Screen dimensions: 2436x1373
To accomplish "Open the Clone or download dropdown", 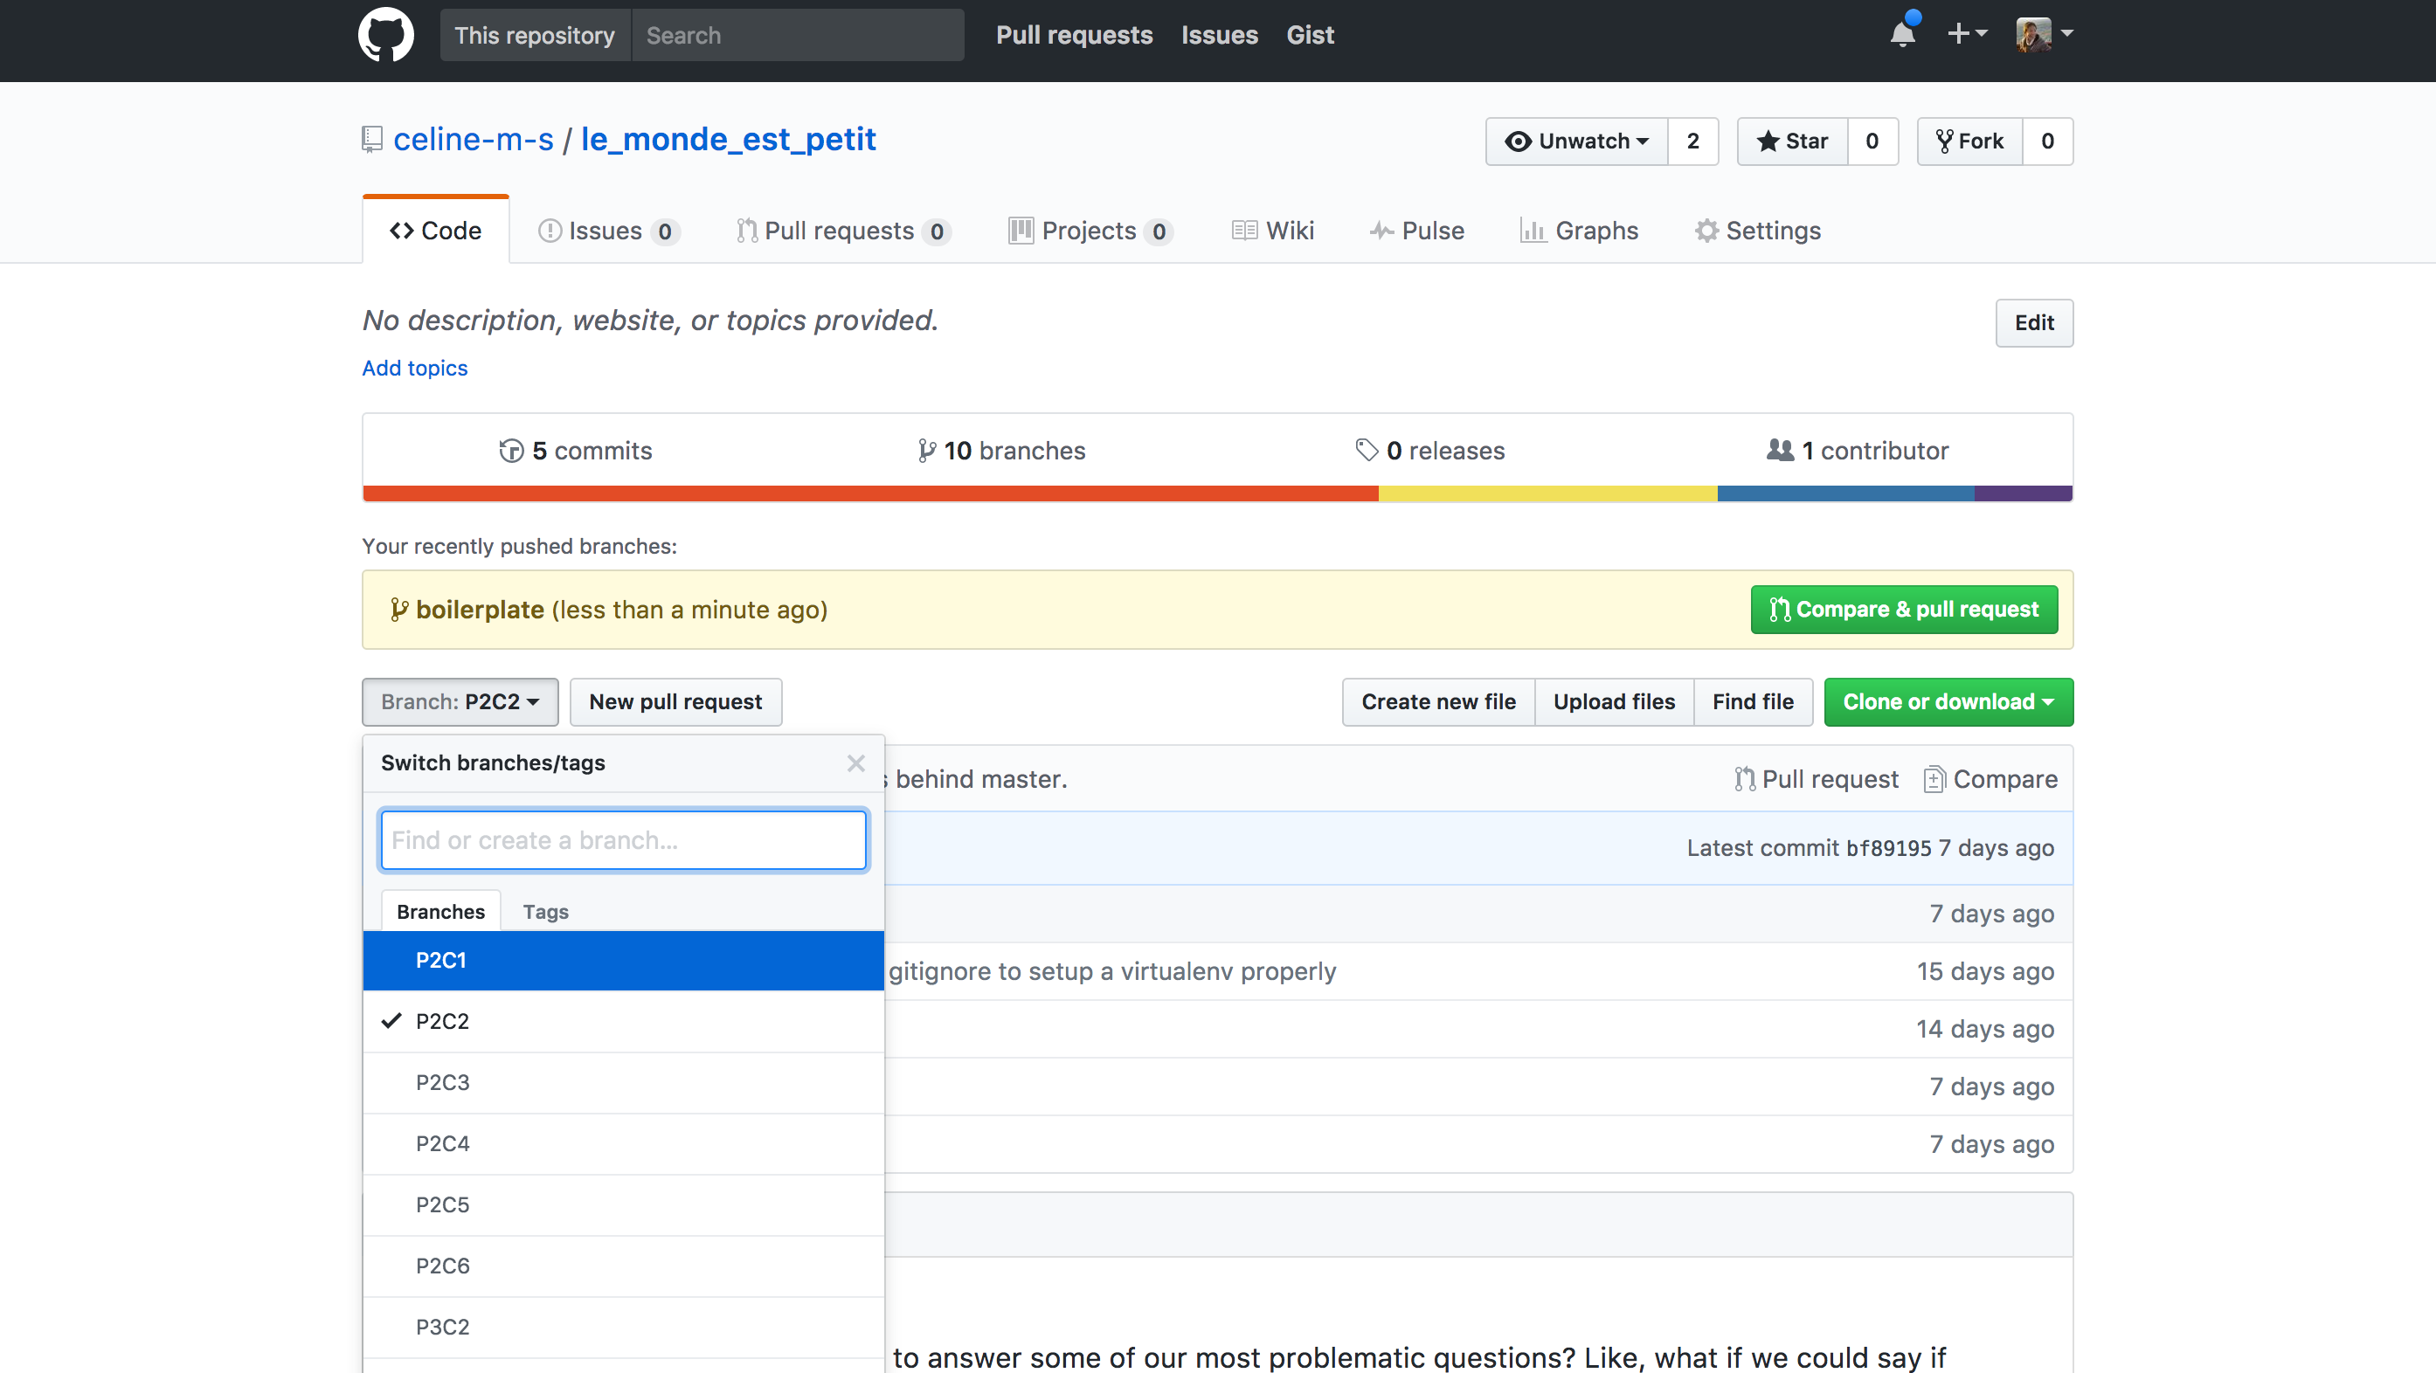I will 1948,701.
